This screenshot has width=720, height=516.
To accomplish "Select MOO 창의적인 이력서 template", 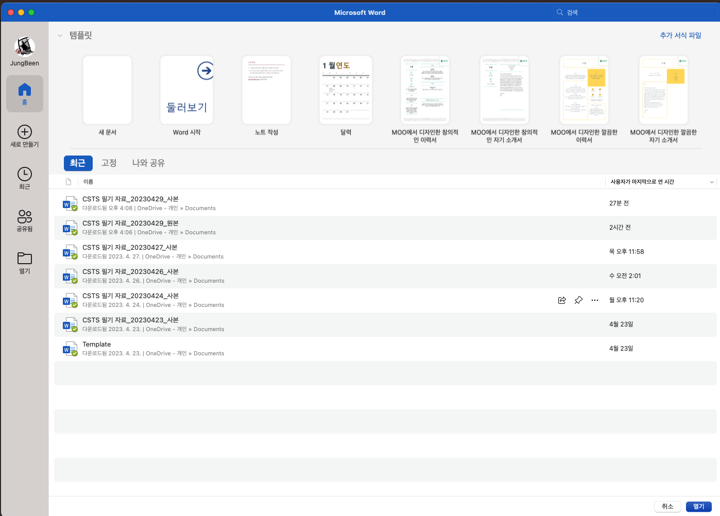I will click(425, 90).
